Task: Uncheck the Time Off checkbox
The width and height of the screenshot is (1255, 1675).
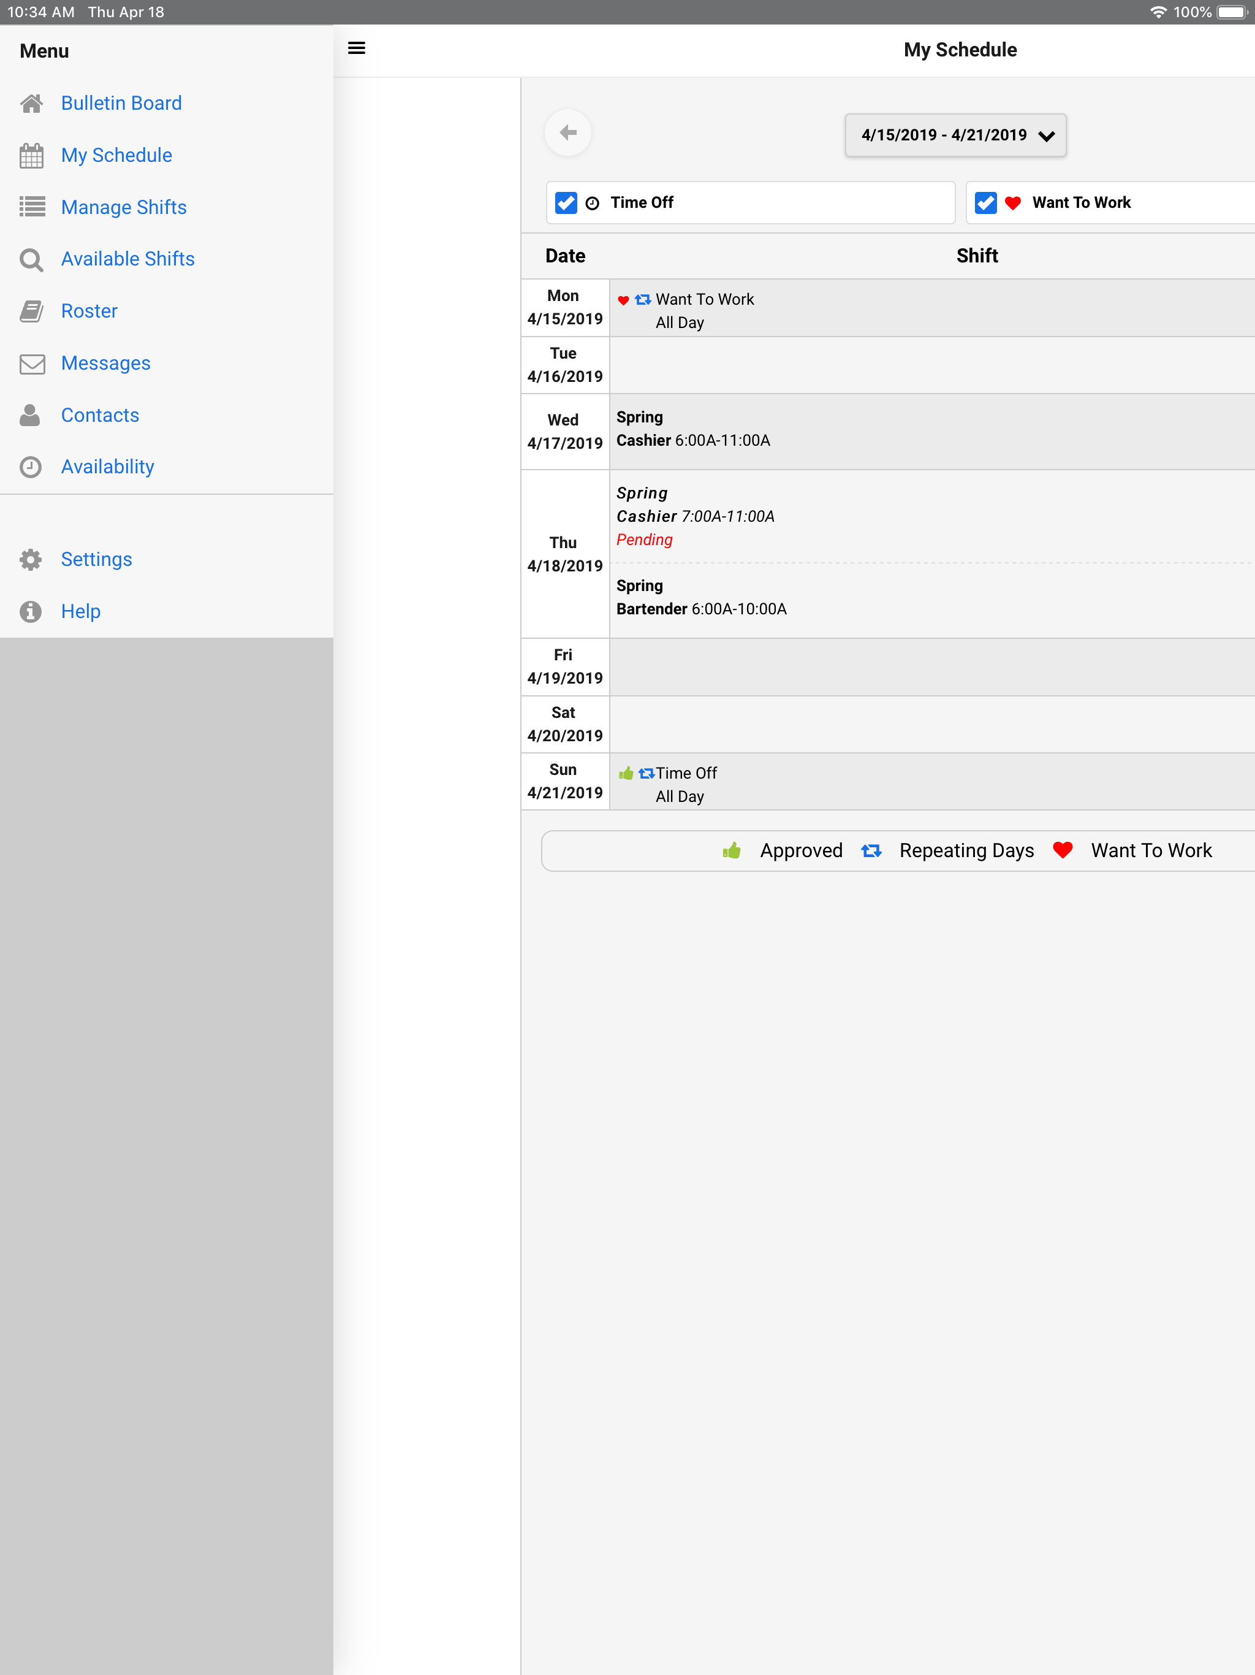Action: [x=566, y=203]
